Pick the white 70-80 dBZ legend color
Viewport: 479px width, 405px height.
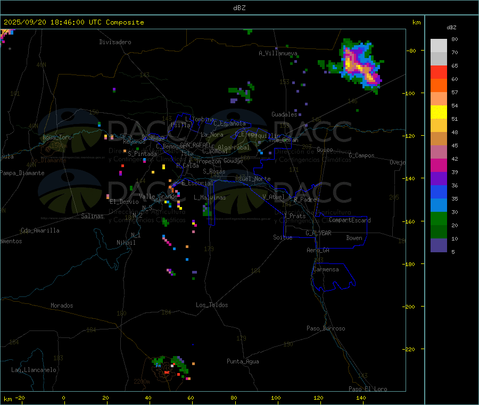click(439, 46)
